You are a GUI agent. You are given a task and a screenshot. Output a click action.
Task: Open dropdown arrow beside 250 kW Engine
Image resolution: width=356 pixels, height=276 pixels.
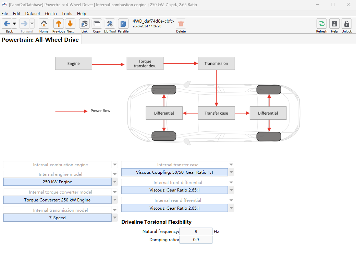pos(115,182)
